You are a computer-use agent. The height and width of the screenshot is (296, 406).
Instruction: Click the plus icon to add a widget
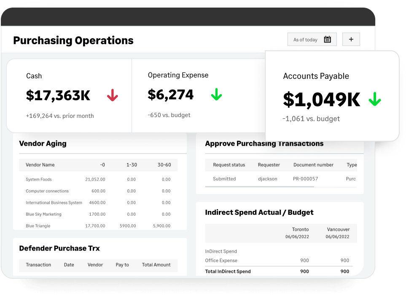[351, 39]
